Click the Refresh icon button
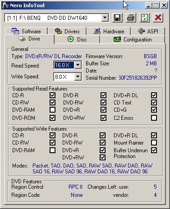Image resolution: width=170 pixels, height=209 pixels. point(144,18)
